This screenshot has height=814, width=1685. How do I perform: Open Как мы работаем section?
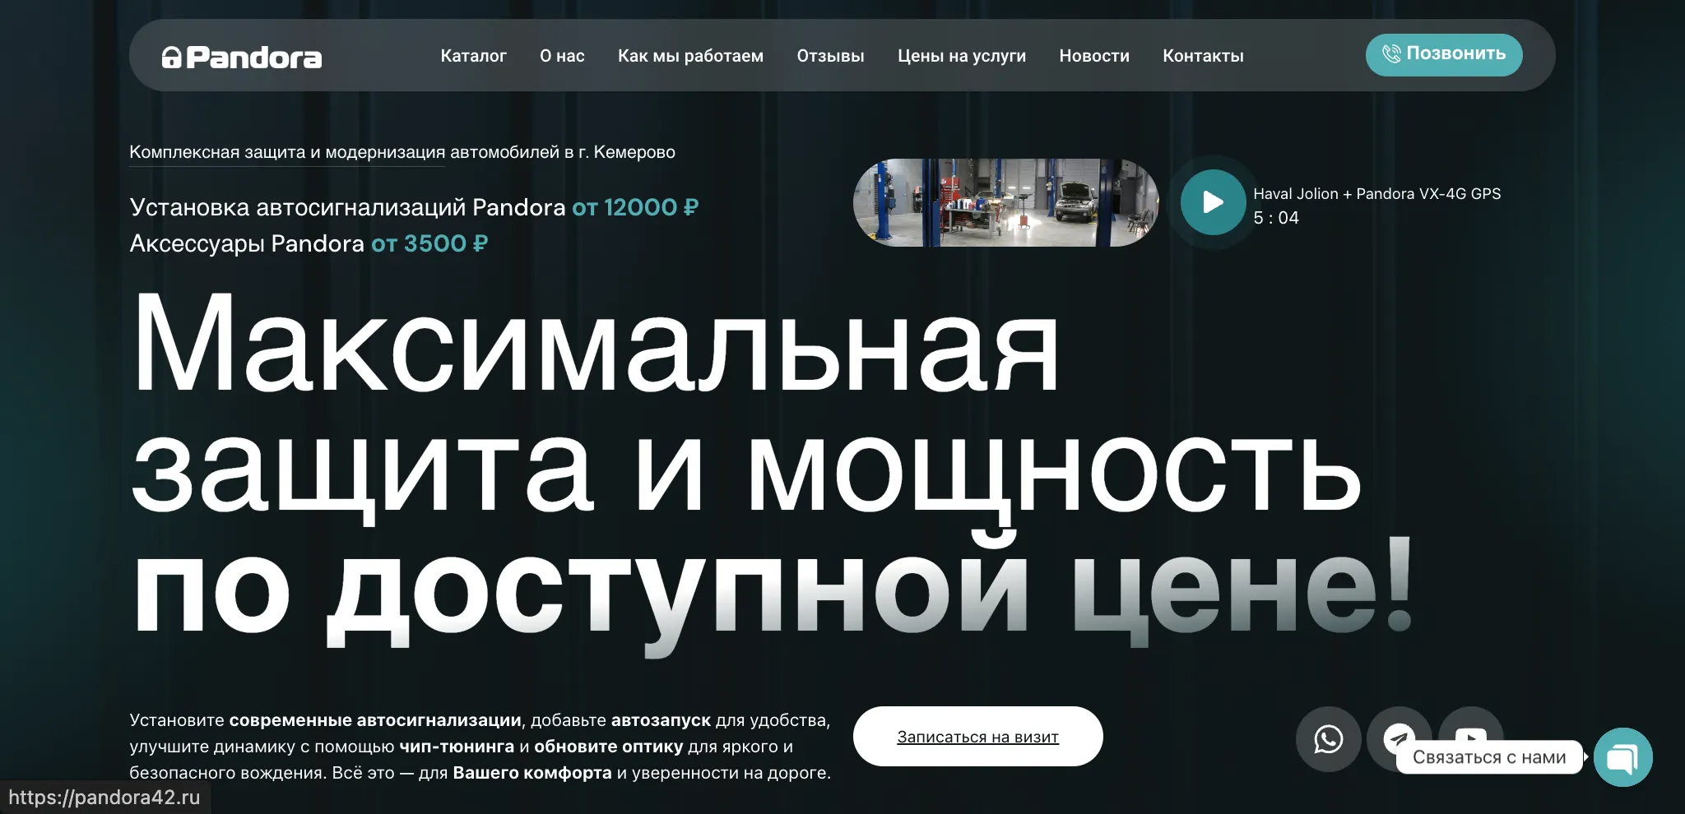(690, 56)
